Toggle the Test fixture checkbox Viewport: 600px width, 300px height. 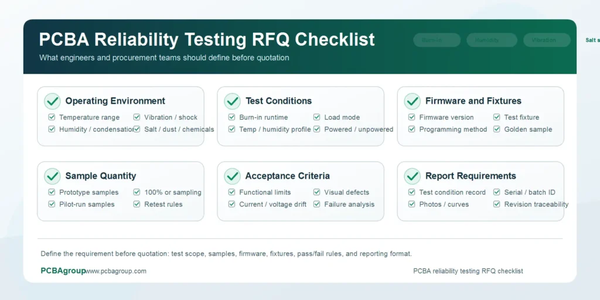click(x=497, y=117)
